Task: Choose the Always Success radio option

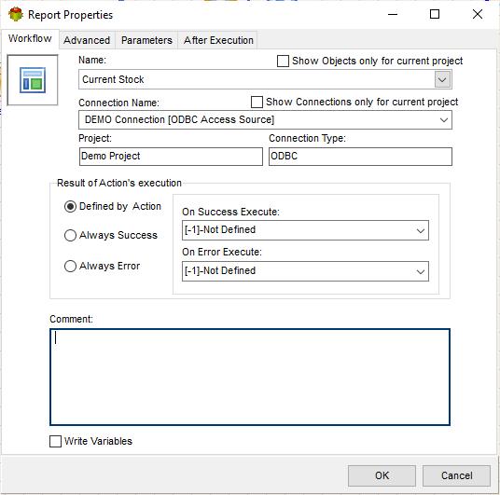Action: point(70,236)
